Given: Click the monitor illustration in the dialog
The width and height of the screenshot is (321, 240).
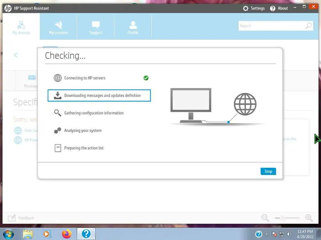Looking at the screenshot, I should [x=191, y=105].
